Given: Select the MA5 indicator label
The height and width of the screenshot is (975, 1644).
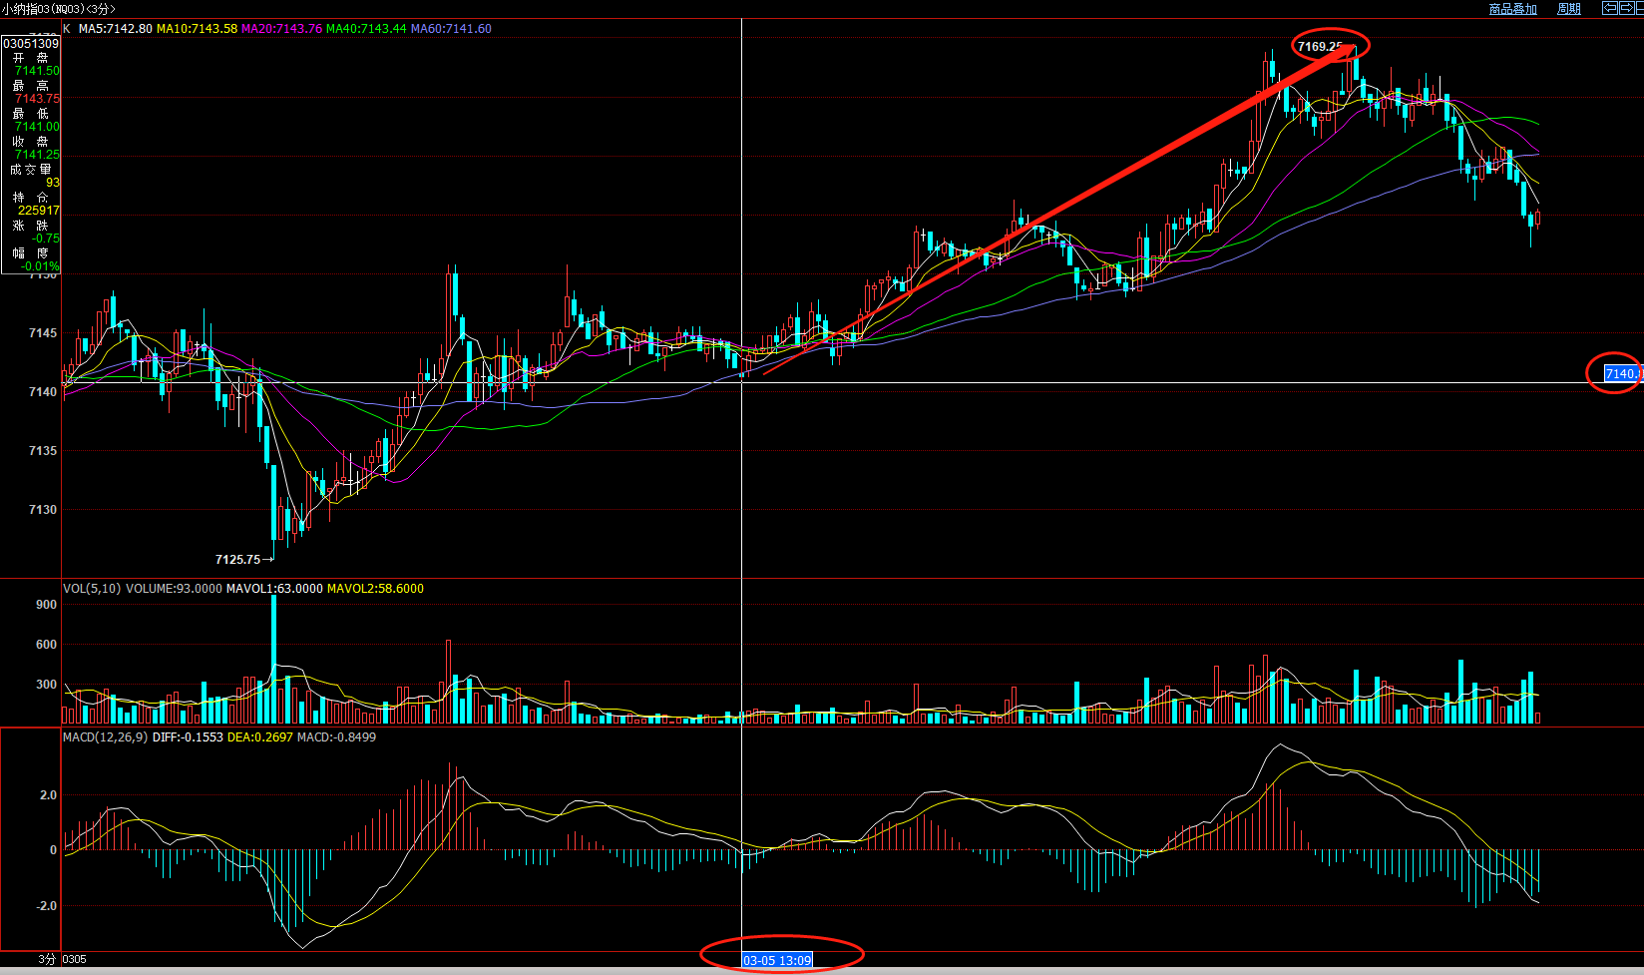Looking at the screenshot, I should click(x=116, y=29).
